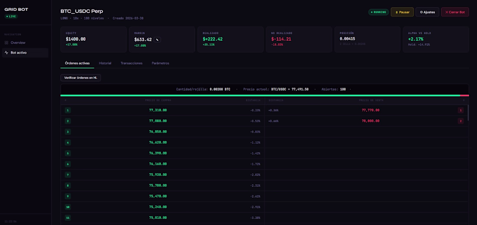The image size is (477, 225).
Task: Click buy price 75,700.00
Action: (x=158, y=186)
